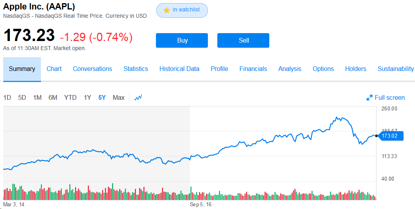Click the blue Buy button
The image size is (415, 209).
tap(182, 40)
